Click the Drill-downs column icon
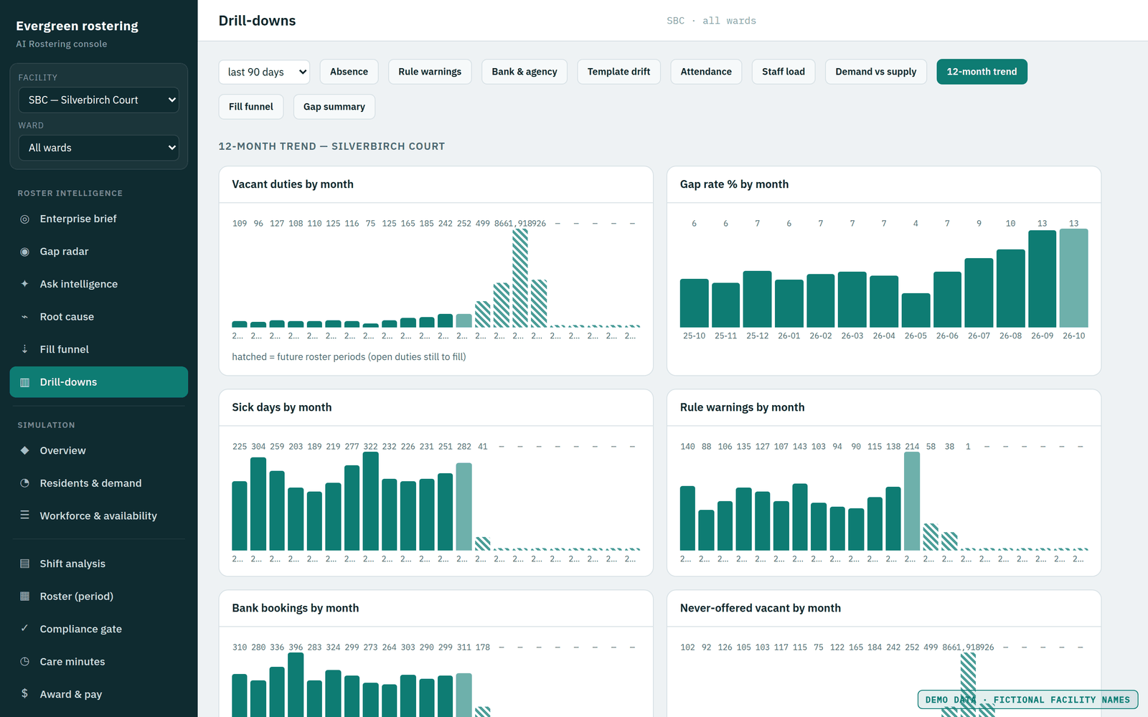 [x=24, y=382]
